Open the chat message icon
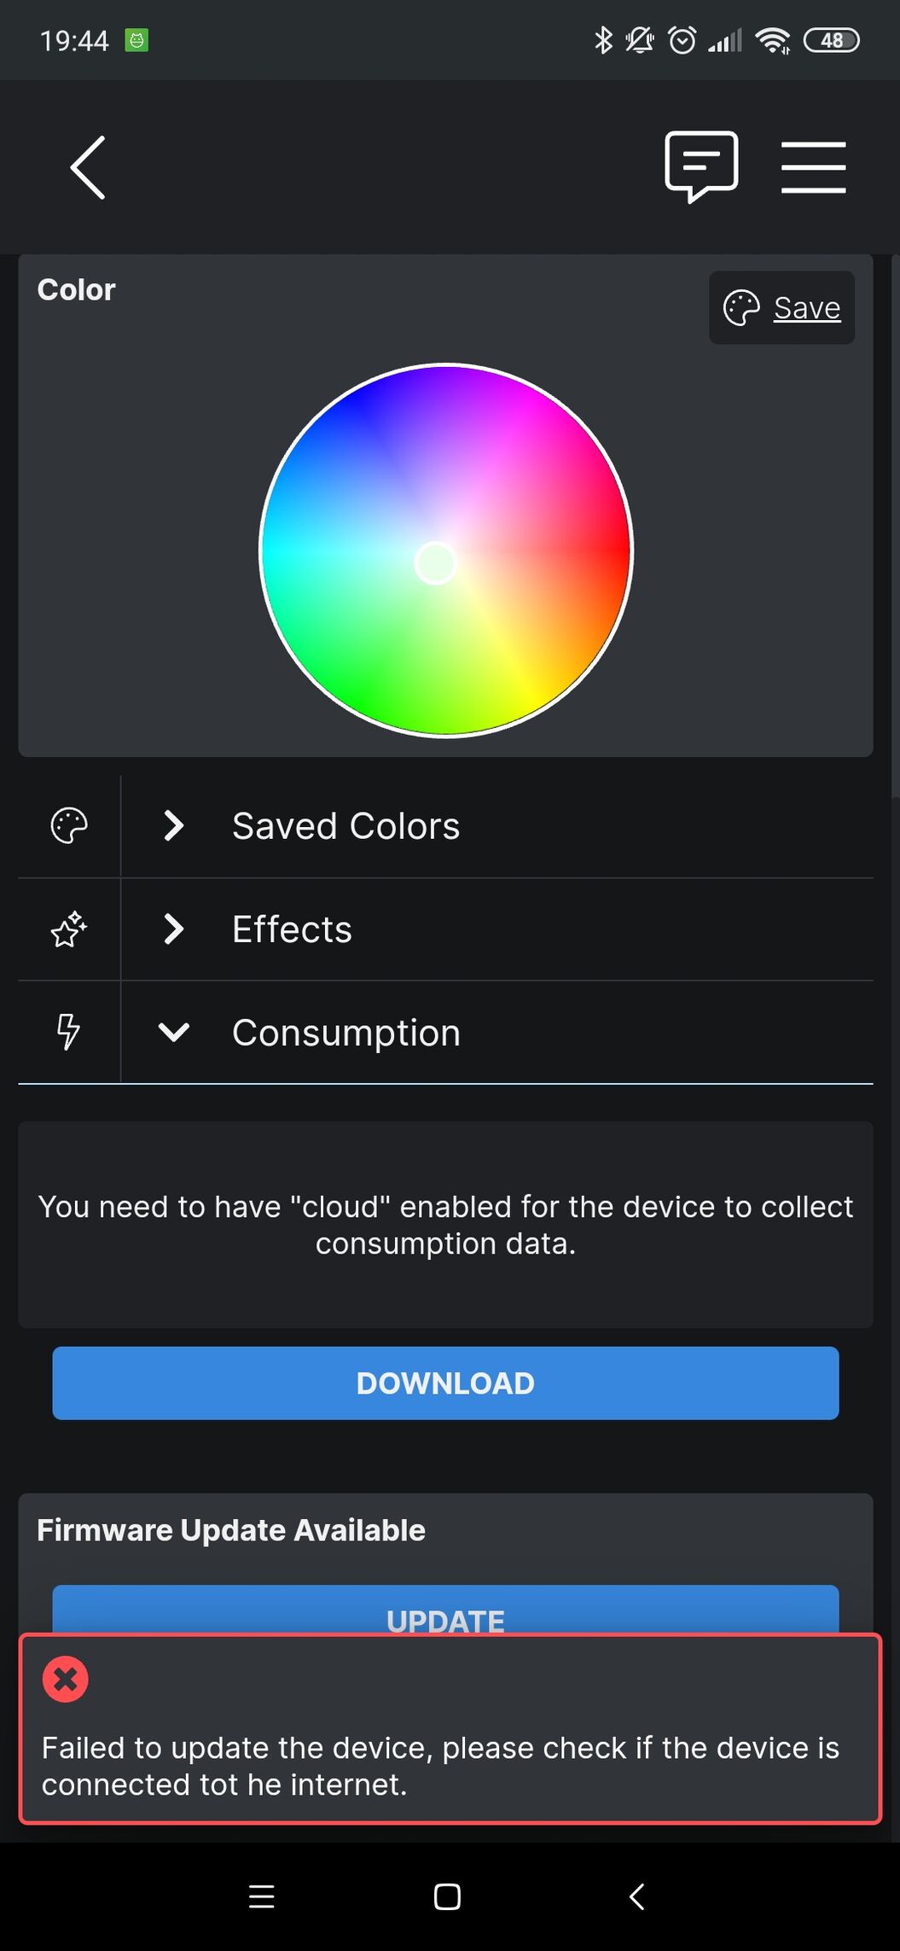 pos(701,166)
